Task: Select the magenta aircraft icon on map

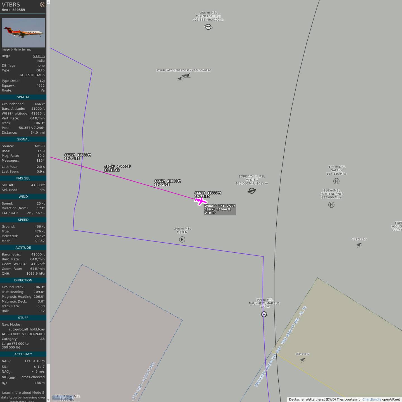Action: [x=200, y=201]
